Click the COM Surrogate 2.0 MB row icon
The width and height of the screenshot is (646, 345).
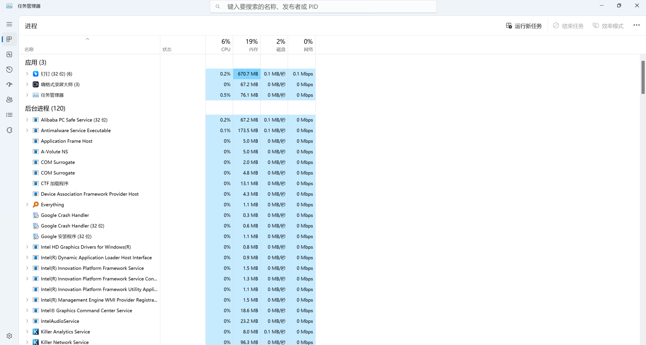[36, 162]
